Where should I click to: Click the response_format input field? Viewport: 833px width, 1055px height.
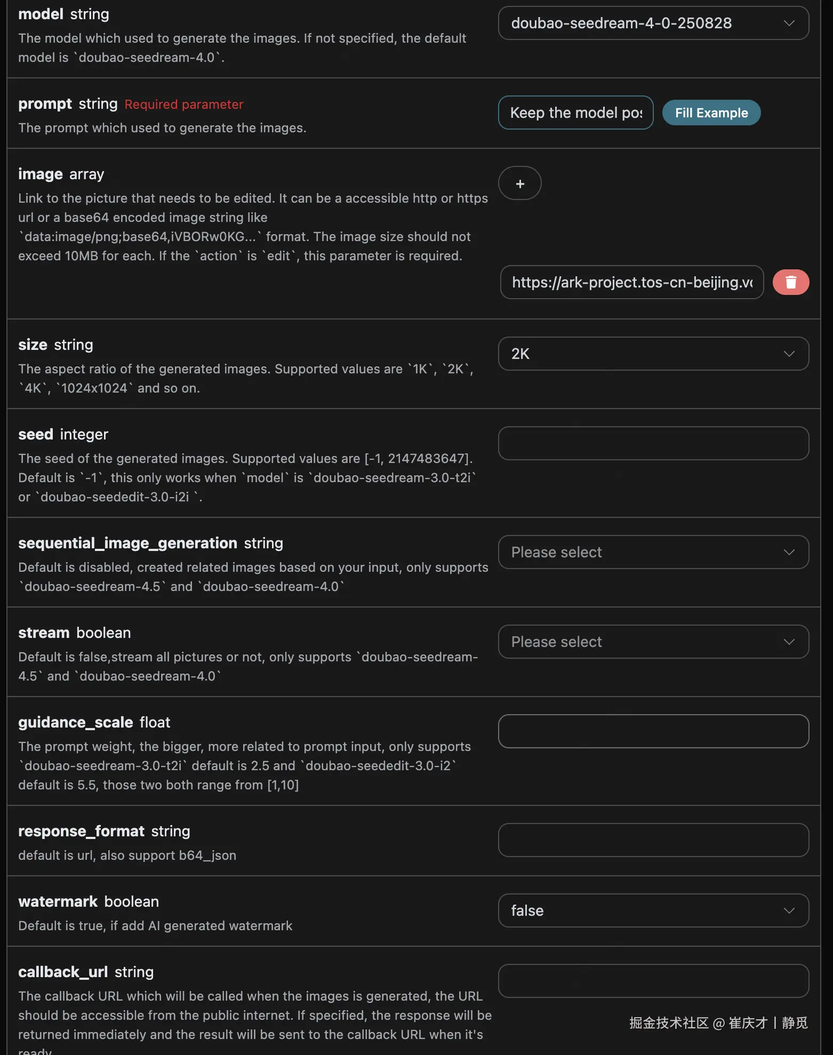pos(653,840)
